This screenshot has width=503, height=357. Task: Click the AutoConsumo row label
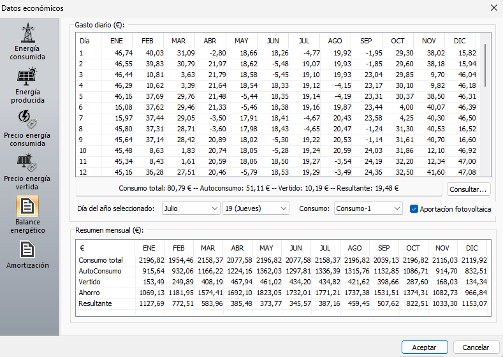pos(100,271)
